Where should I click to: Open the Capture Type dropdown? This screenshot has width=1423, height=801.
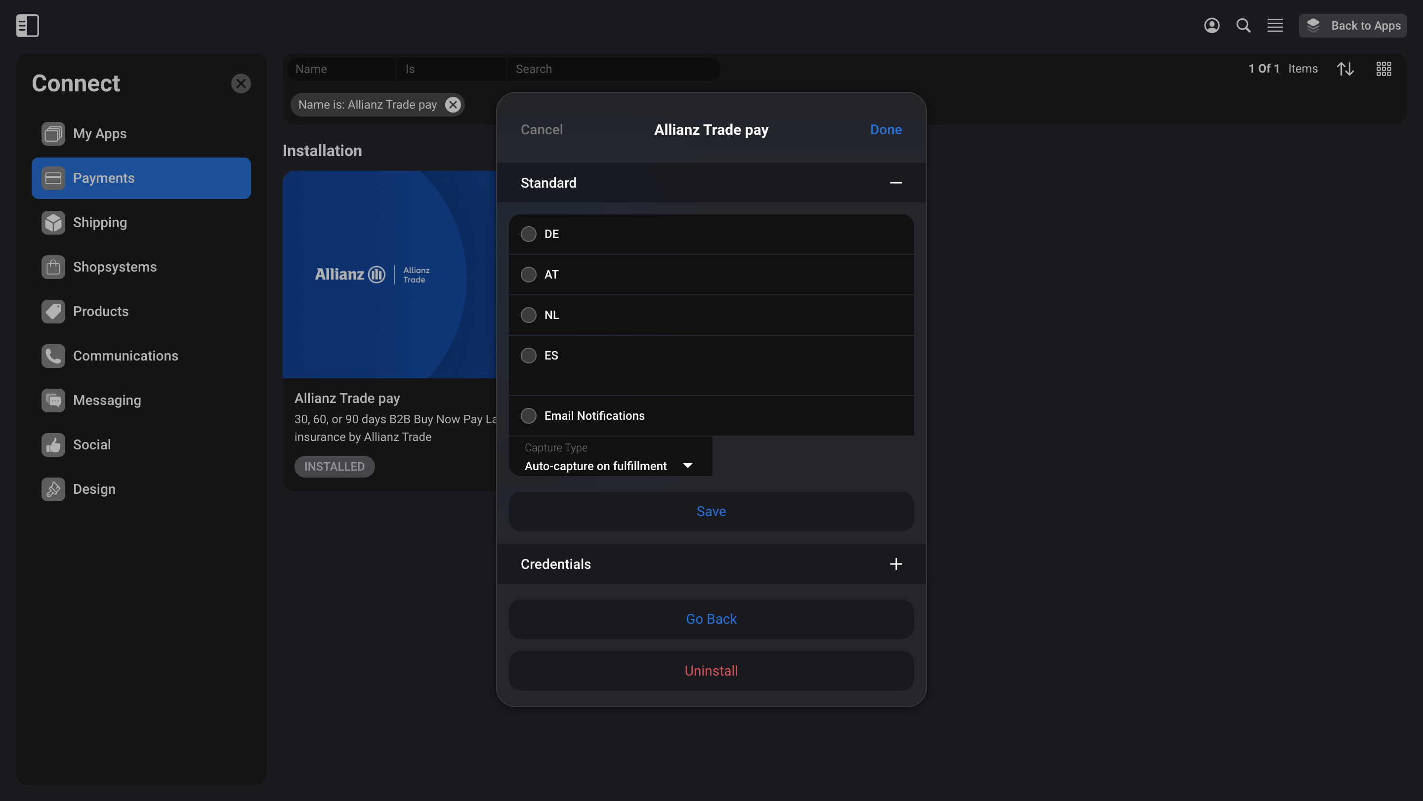[x=610, y=456]
